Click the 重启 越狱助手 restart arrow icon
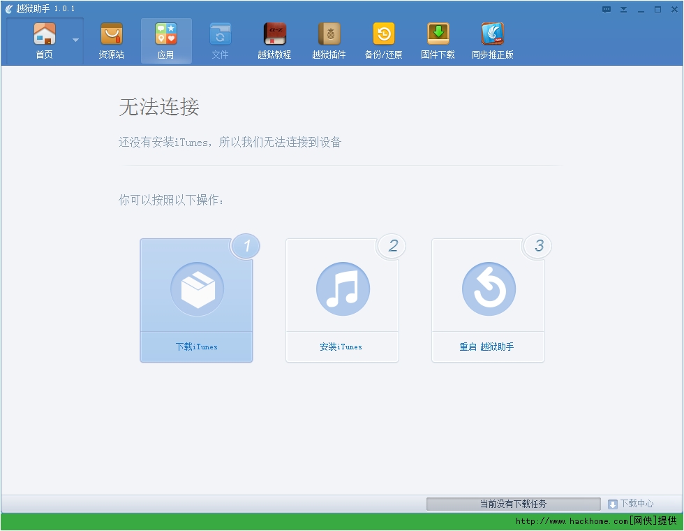 (489, 289)
